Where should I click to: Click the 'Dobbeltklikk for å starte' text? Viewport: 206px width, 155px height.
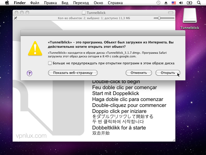[x=119, y=128]
